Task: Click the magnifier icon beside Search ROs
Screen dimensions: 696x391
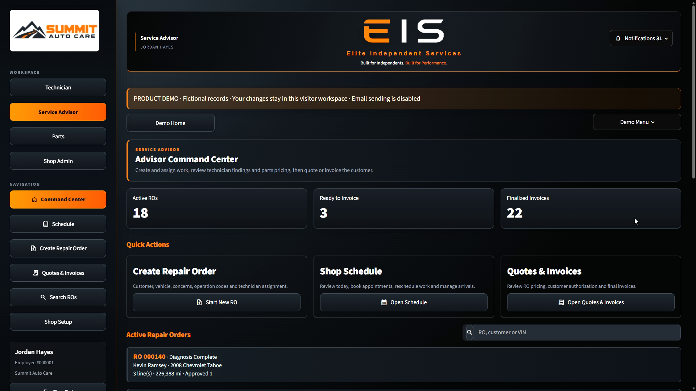Action: click(x=43, y=297)
